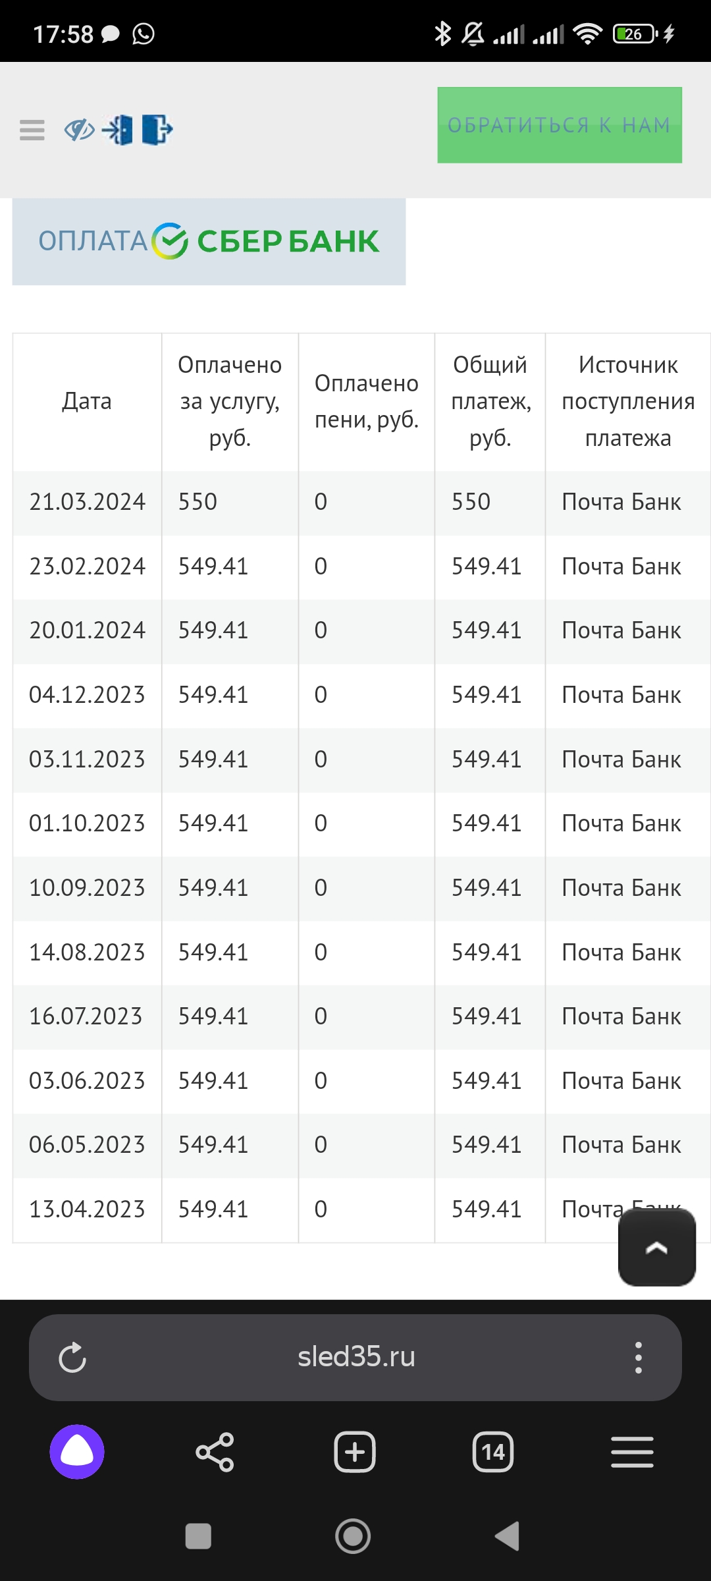Open the Alice assistant purple icon
The image size is (711, 1581).
click(77, 1452)
